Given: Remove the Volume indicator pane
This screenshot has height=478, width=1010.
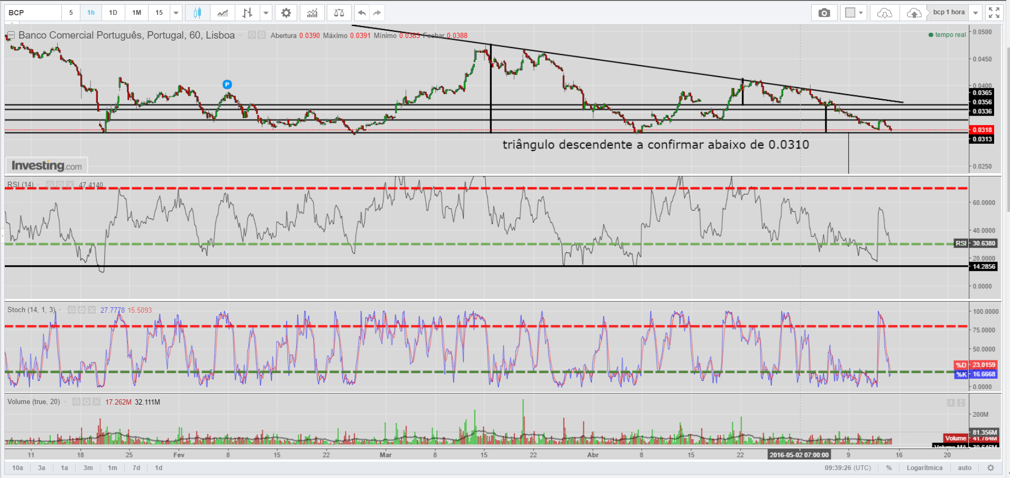Looking at the screenshot, I should pos(96,402).
